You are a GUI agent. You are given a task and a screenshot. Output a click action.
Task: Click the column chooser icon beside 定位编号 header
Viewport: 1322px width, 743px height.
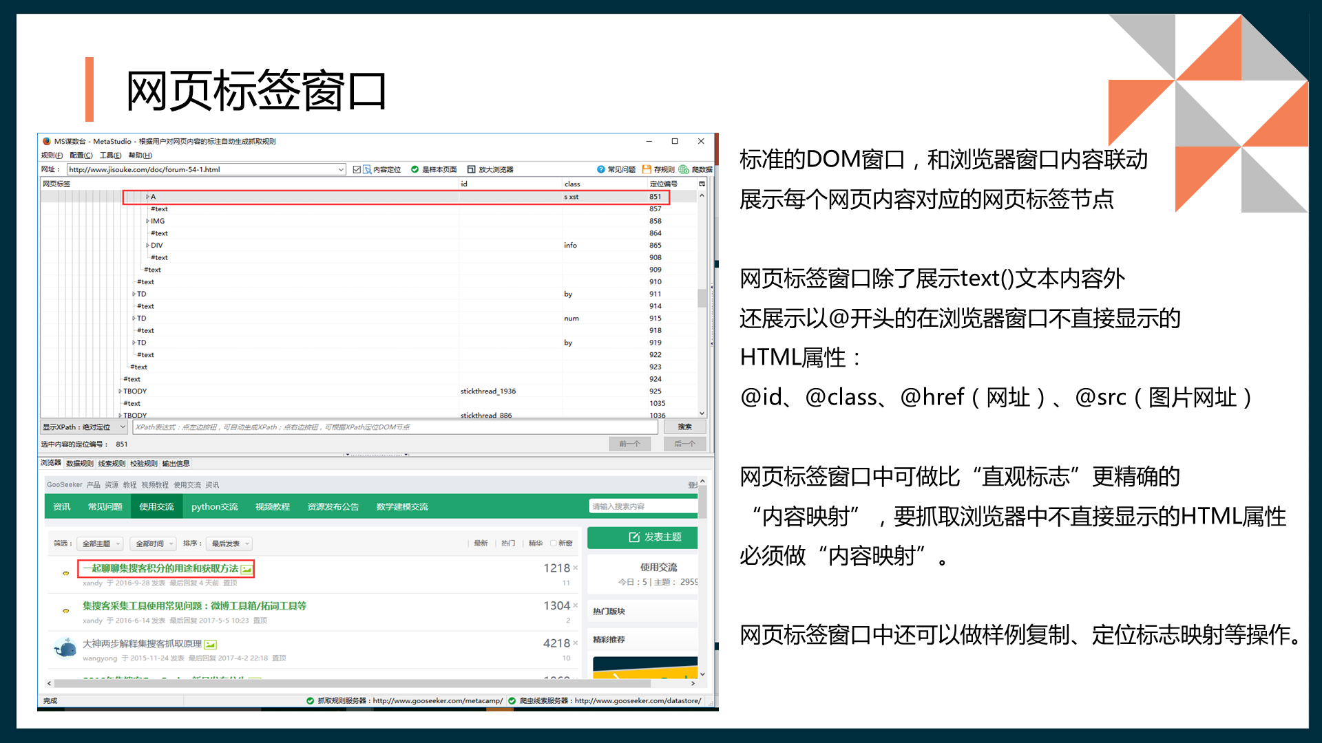coord(702,184)
